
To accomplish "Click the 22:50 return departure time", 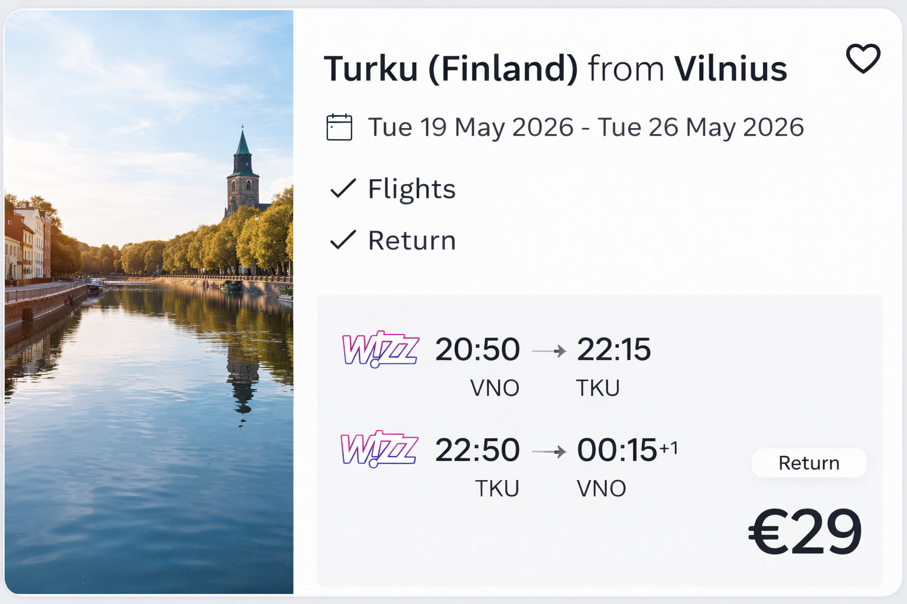I will pyautogui.click(x=477, y=450).
